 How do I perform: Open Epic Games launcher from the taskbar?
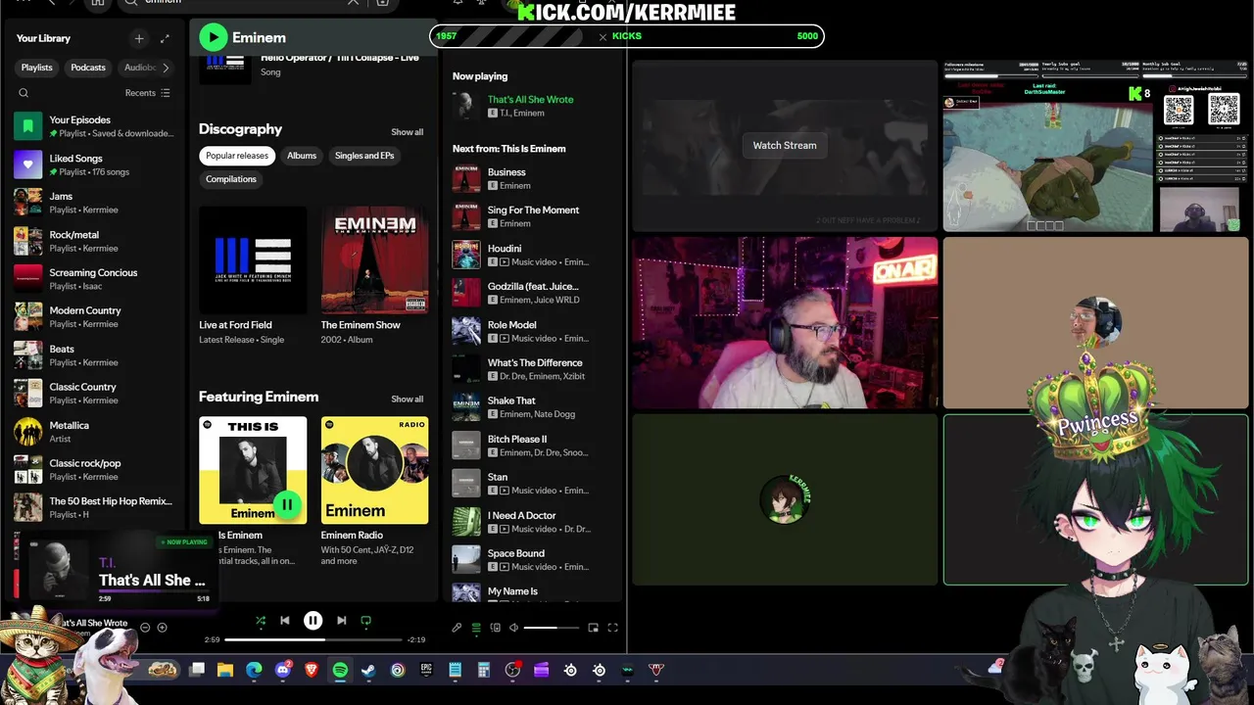pos(426,670)
